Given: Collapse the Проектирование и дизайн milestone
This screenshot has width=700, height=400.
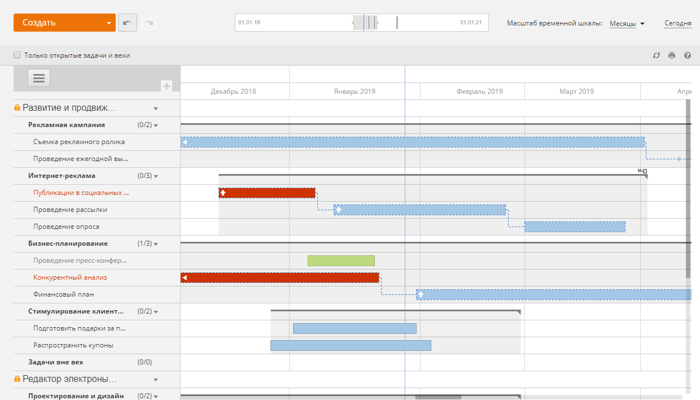Looking at the screenshot, I should (156, 397).
